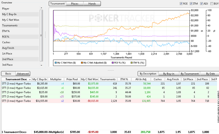This screenshot has width=219, height=134.
Task: Click orange My C Net Adjusted legend swatch
Action: point(82,63)
